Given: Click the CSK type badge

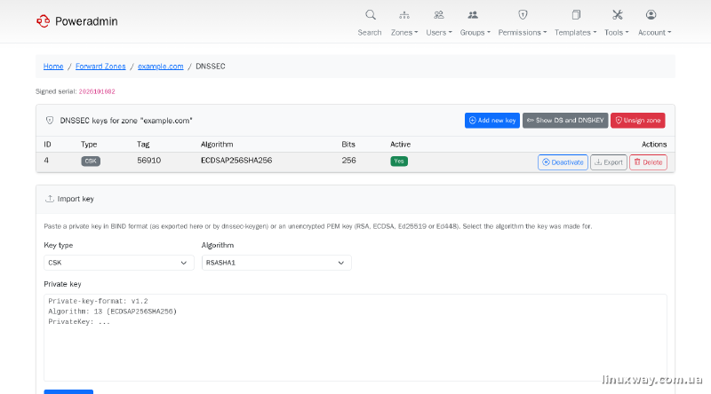Looking at the screenshot, I should (91, 162).
